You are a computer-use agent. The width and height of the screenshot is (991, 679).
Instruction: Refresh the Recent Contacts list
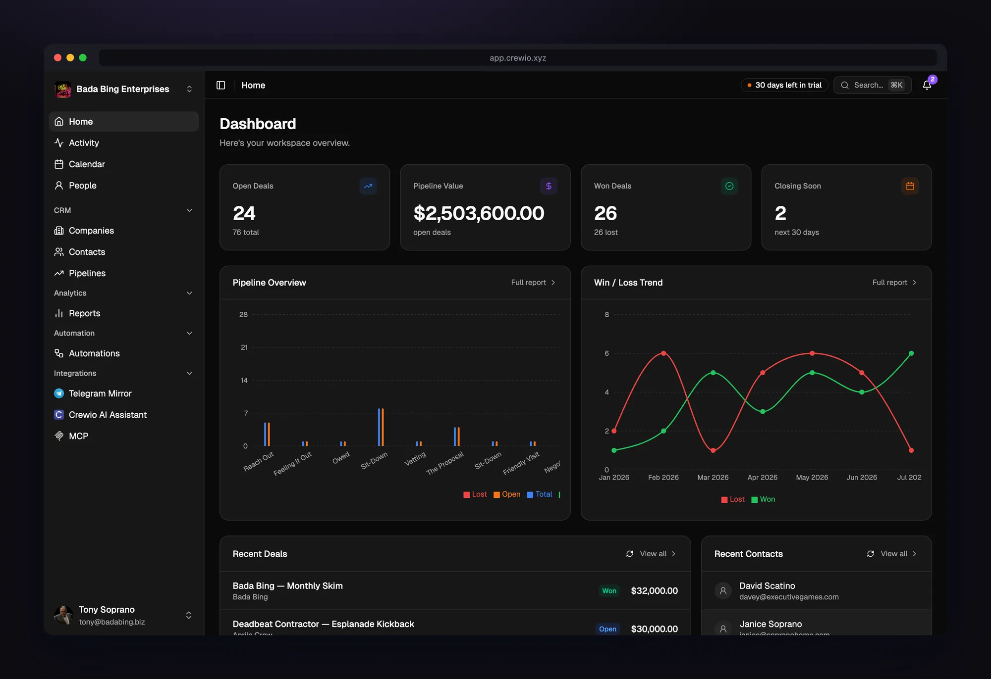871,554
